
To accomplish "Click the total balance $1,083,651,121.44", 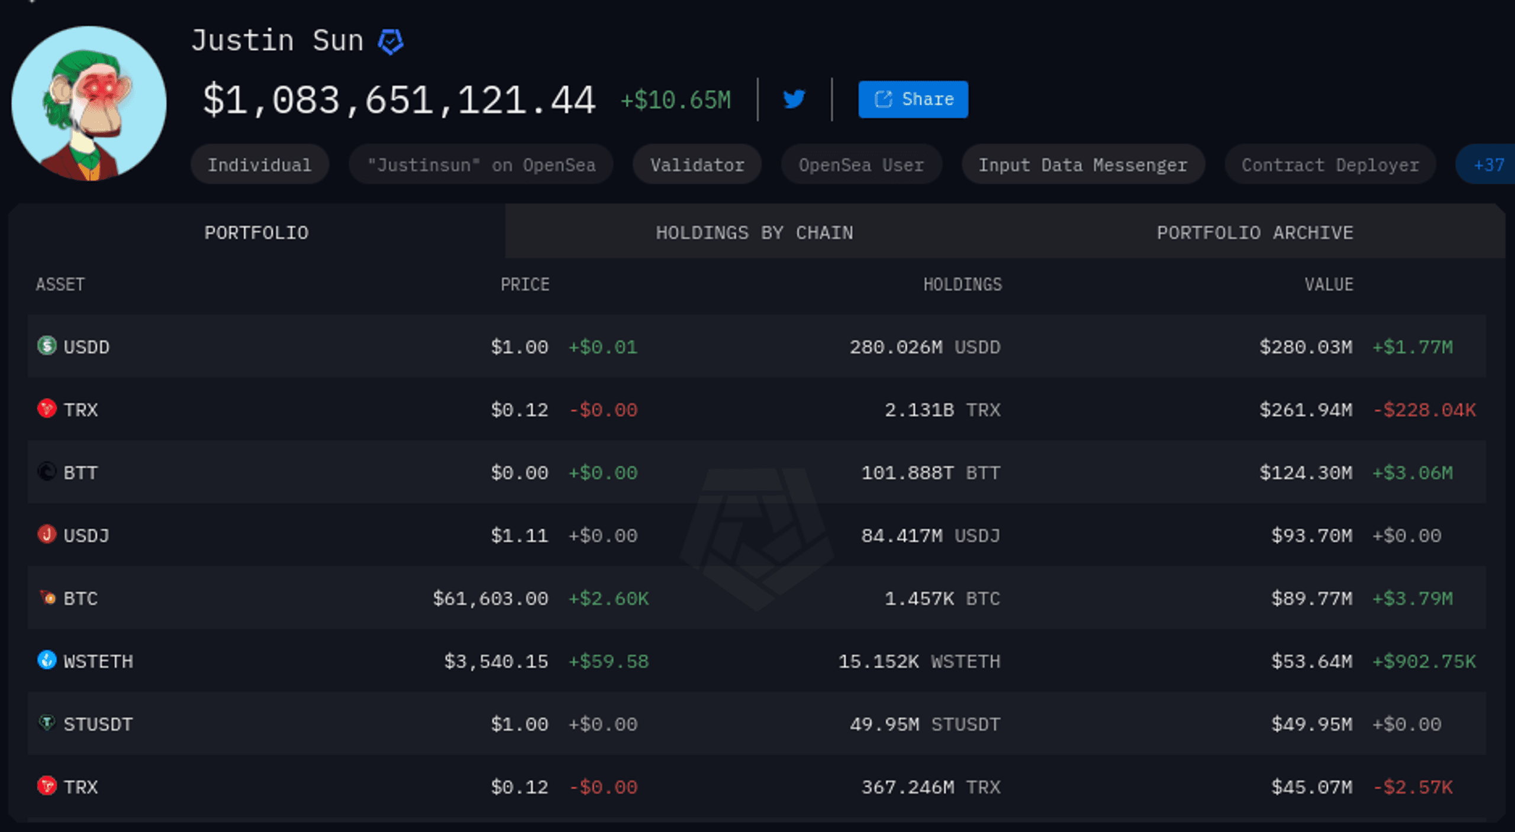I will [x=399, y=100].
